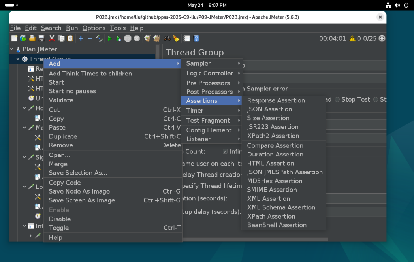Click the horizontal scrollbar under the panel
The height and width of the screenshot is (262, 414).
click(255, 239)
